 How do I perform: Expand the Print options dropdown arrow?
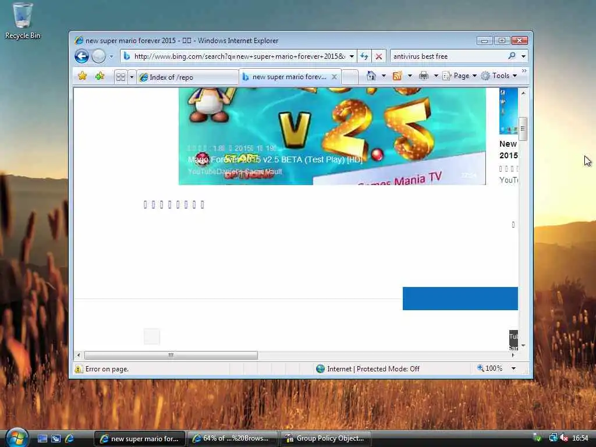click(x=436, y=76)
